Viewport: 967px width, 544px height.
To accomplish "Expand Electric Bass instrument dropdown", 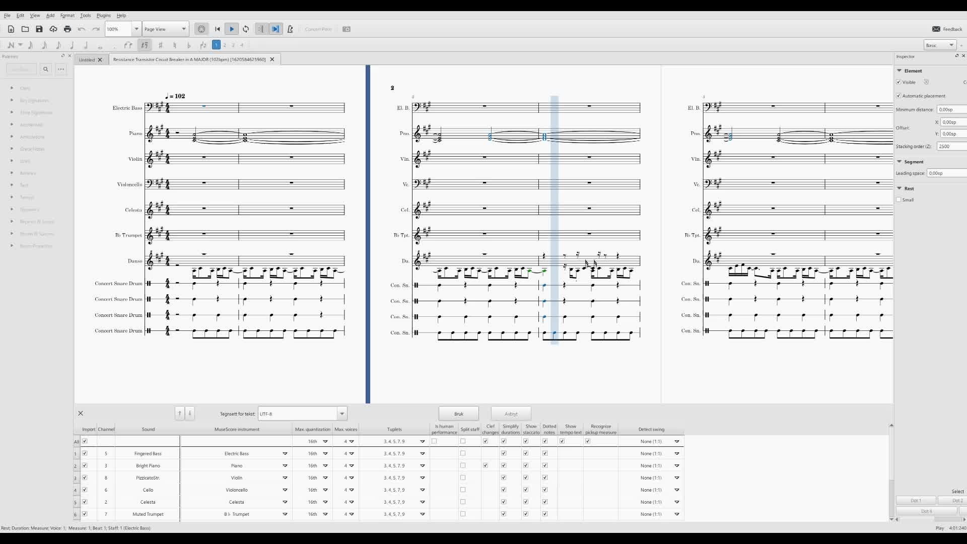I will pyautogui.click(x=285, y=454).
